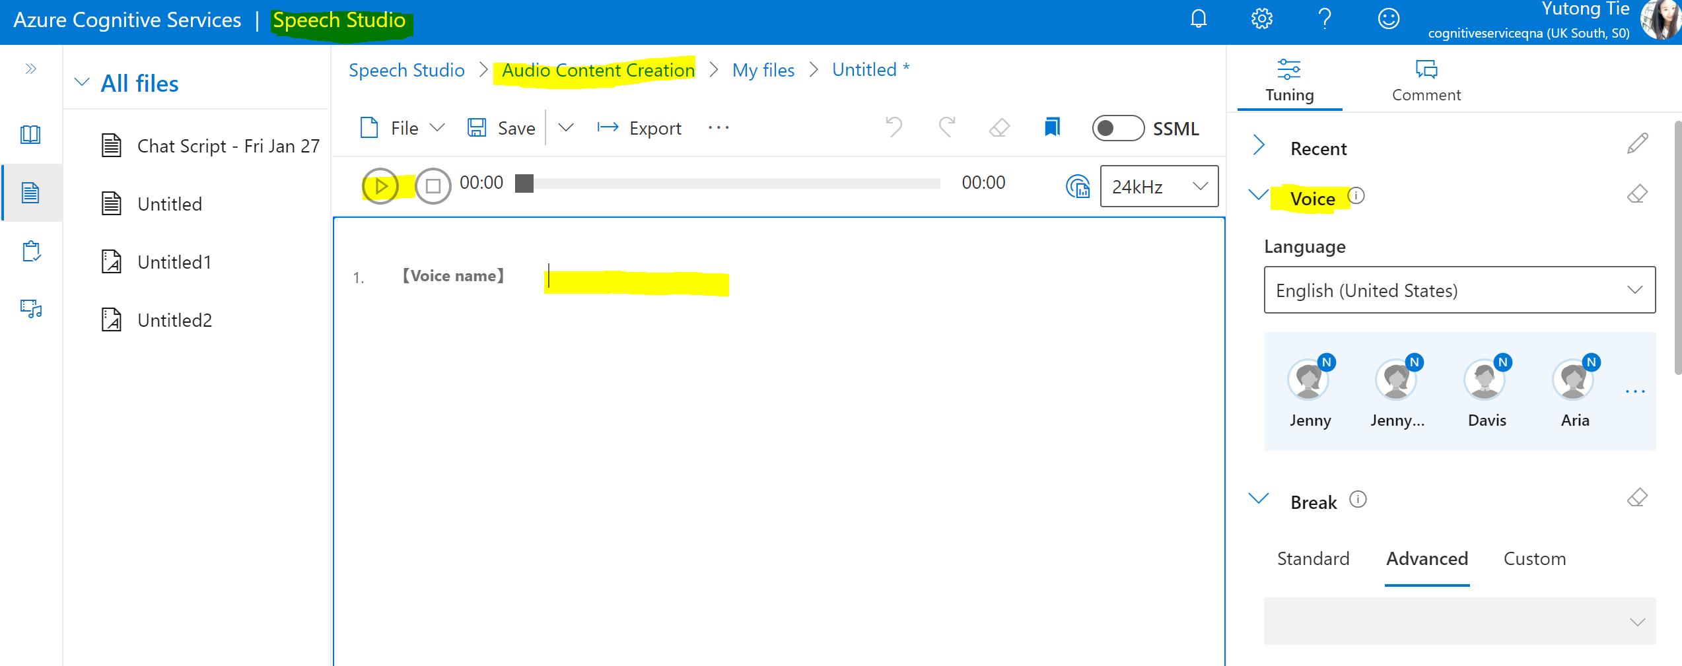The image size is (1682, 666).
Task: Click the blue bookmark icon
Action: point(1052,127)
